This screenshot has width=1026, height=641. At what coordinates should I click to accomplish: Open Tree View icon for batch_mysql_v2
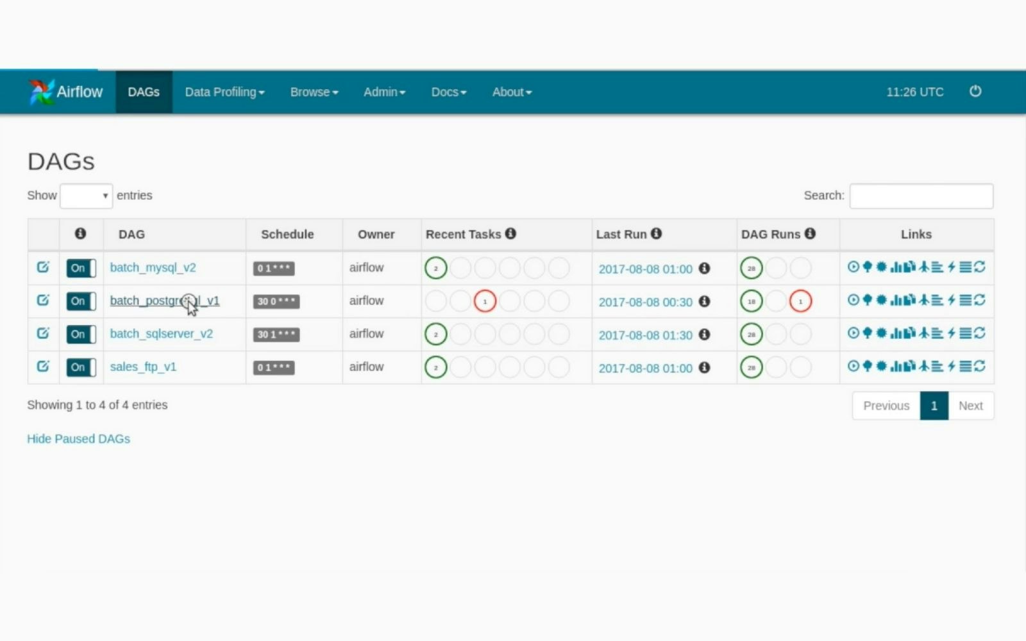pos(868,267)
